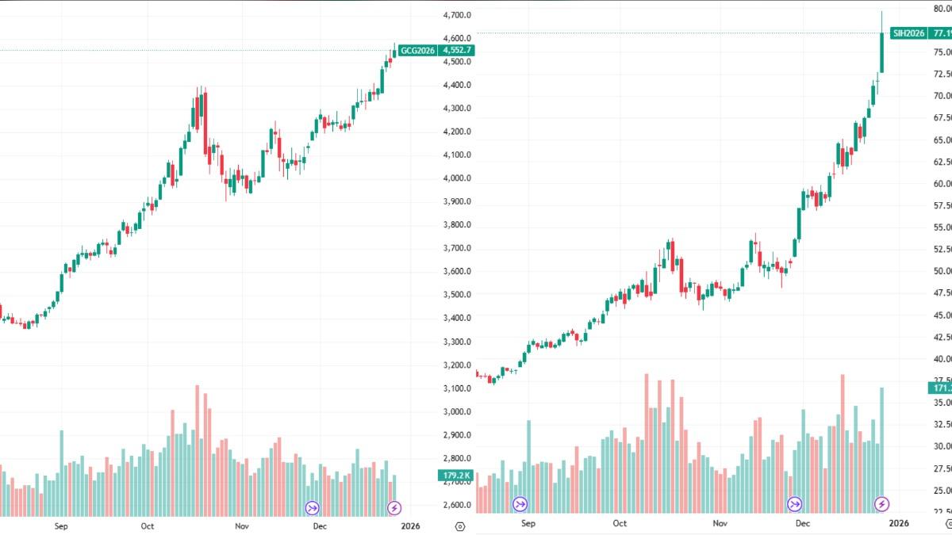Image resolution: width=952 pixels, height=535 pixels.
Task: Click the lightning event icon on gold chart
Action: [x=394, y=508]
